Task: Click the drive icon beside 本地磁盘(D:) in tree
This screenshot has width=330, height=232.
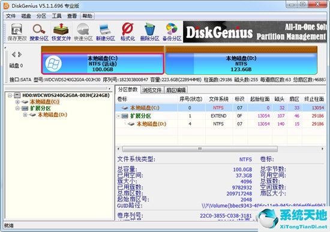Action: coord(32,115)
